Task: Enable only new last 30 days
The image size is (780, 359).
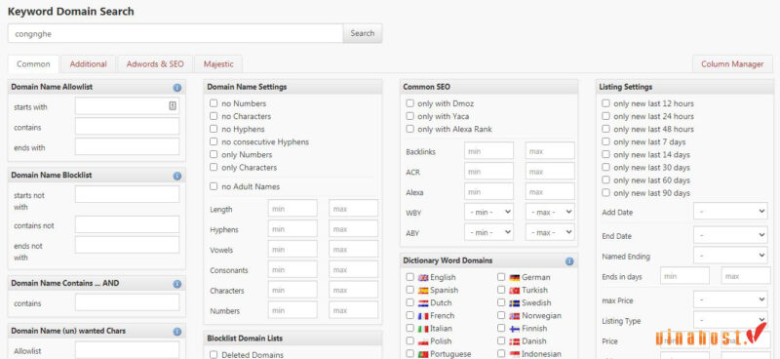Action: click(605, 167)
